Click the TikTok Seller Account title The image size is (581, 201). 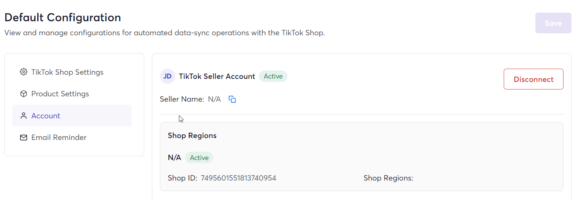point(217,76)
